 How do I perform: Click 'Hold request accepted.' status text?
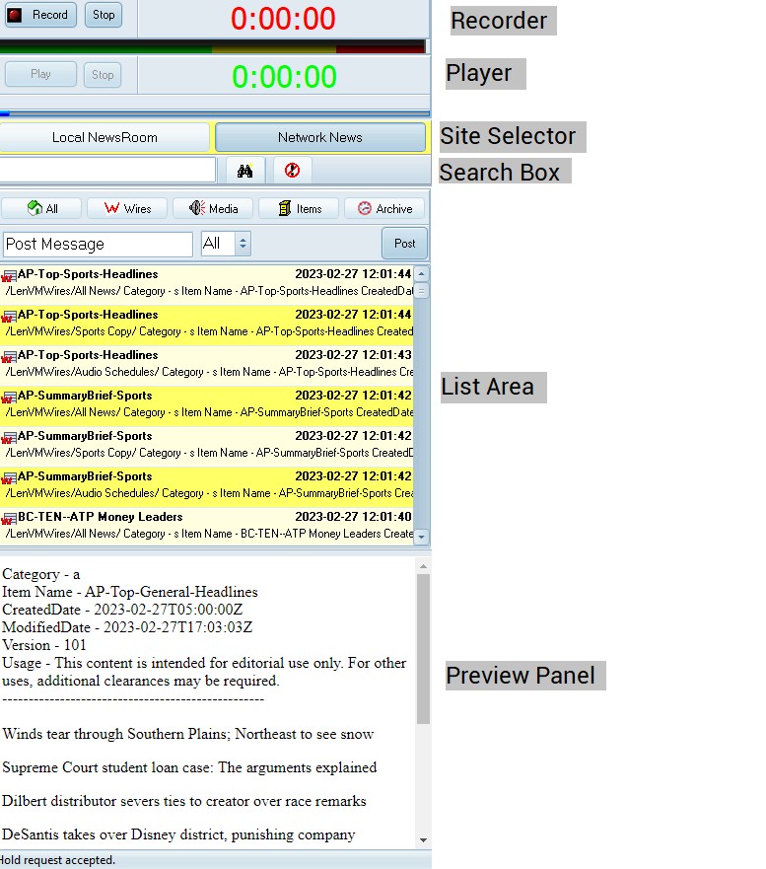pyautogui.click(x=57, y=860)
